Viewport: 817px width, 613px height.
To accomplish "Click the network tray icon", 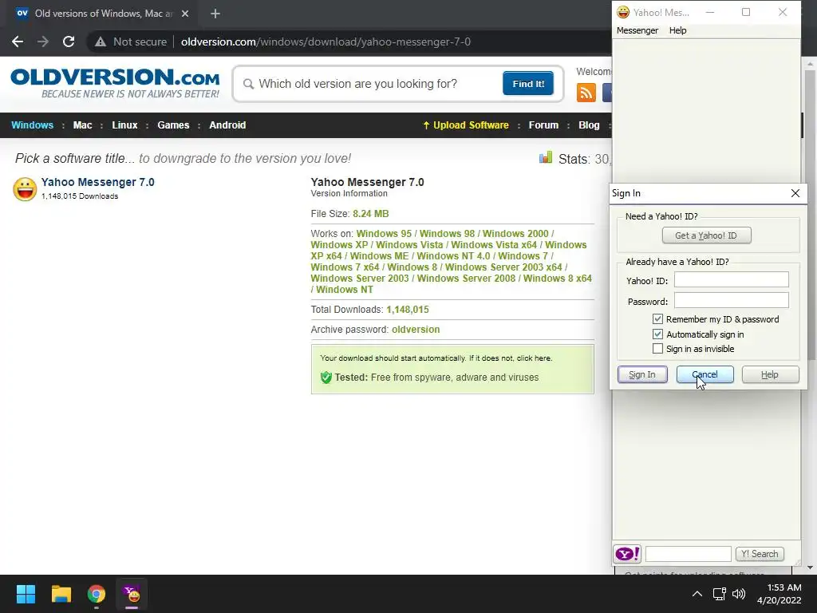I will (720, 594).
